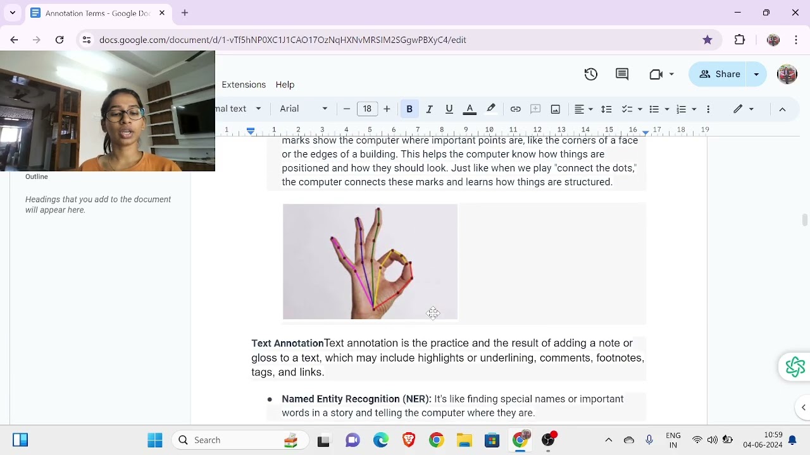Viewport: 810px width, 455px height.
Task: Open a new browser tab
Action: pyautogui.click(x=185, y=13)
